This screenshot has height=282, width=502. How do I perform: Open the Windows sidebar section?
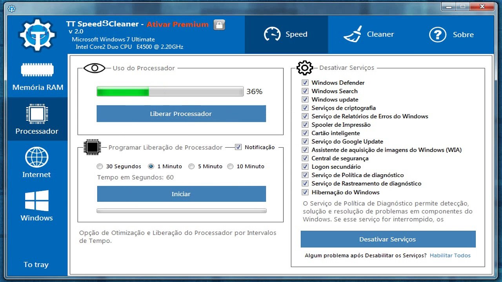tap(37, 206)
